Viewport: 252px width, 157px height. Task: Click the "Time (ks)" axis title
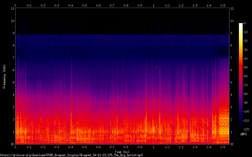122,152
